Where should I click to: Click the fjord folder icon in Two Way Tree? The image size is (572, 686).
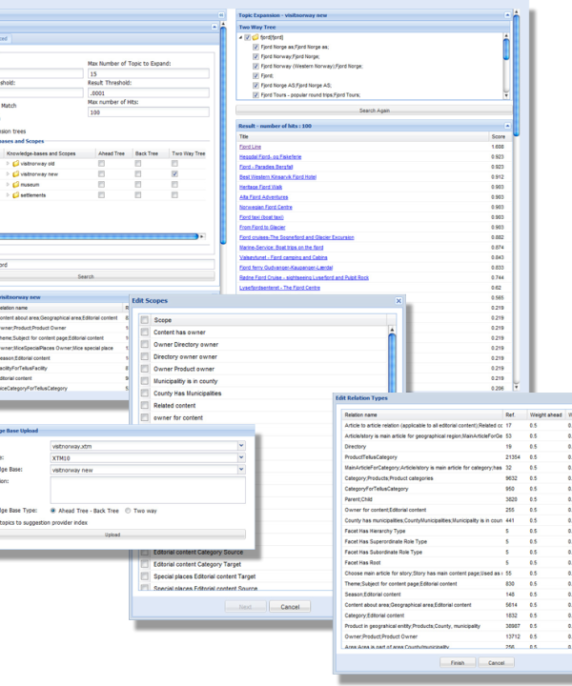click(255, 37)
